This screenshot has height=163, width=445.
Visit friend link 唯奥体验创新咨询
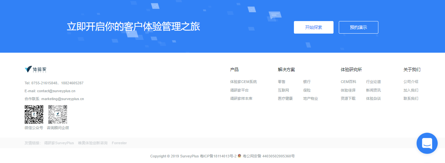point(93,143)
